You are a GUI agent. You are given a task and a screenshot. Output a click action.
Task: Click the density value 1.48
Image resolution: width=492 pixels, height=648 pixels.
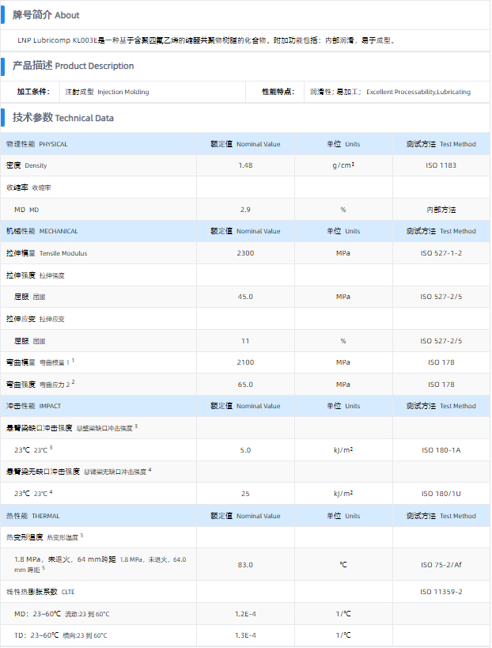coord(245,165)
